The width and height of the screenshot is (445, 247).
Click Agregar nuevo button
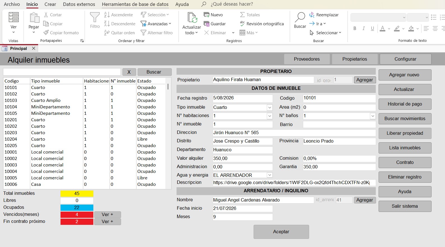pos(405,75)
